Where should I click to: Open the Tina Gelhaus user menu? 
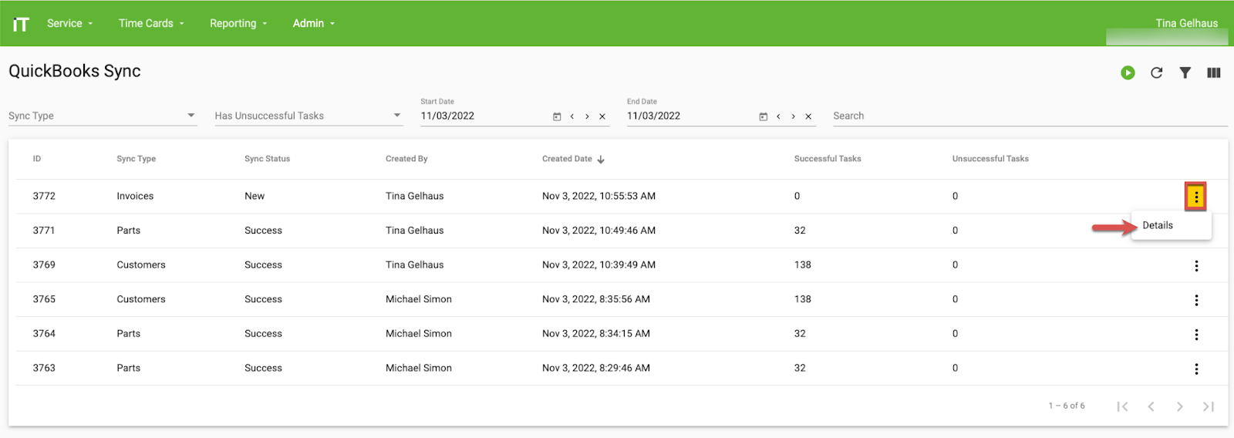(1186, 23)
